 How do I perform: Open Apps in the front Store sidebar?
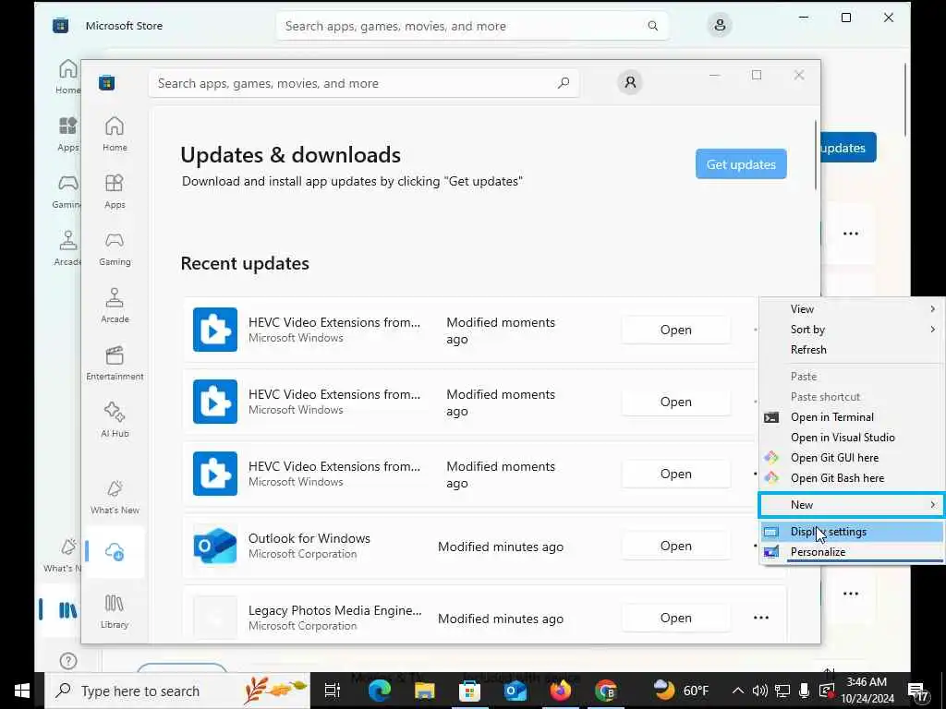pyautogui.click(x=115, y=191)
